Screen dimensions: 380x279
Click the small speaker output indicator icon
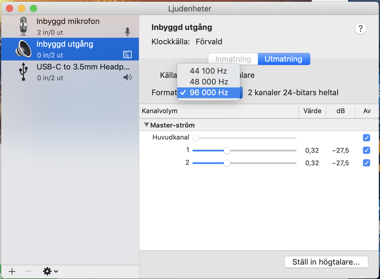click(127, 78)
